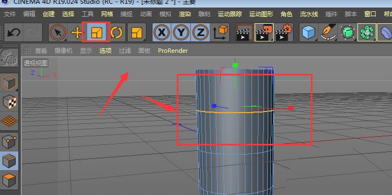Open viewport 显示 menu
Viewport: 392px width, 195px height.
86,51
